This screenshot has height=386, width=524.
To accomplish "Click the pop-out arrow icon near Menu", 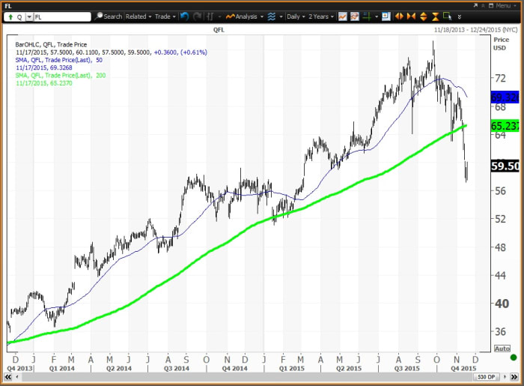I will click(475, 6).
